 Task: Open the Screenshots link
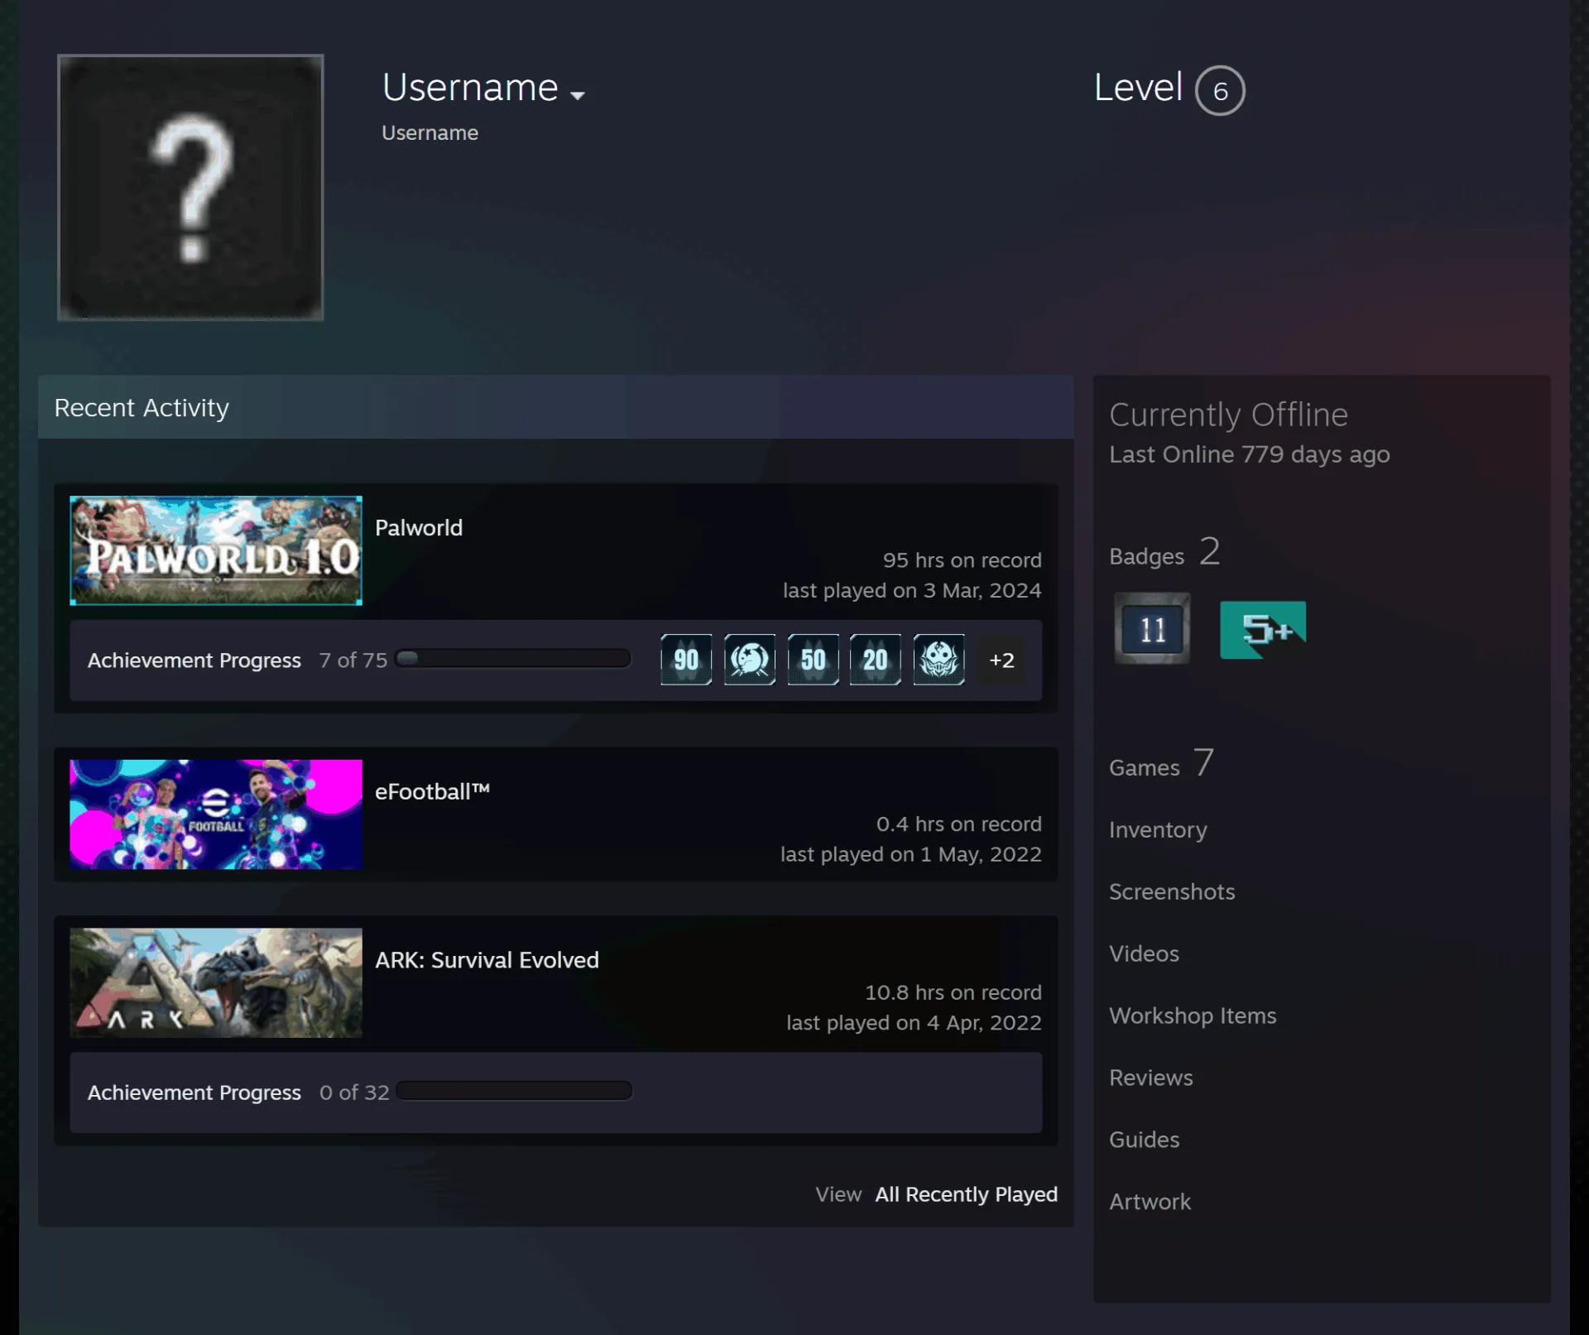[1172, 891]
